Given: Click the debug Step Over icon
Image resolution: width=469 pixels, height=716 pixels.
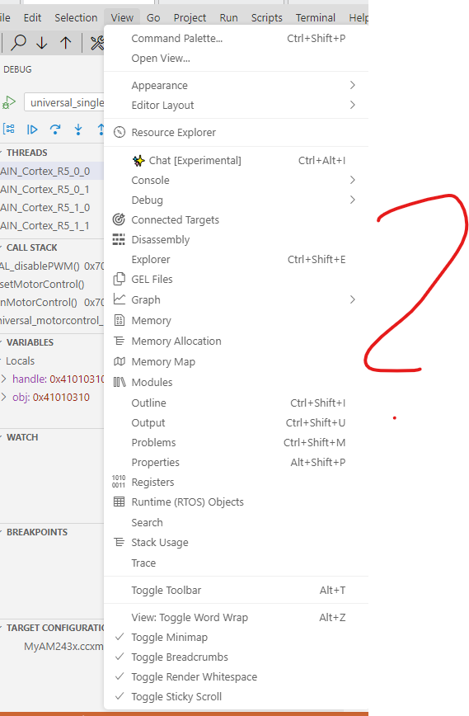Looking at the screenshot, I should click(x=55, y=130).
